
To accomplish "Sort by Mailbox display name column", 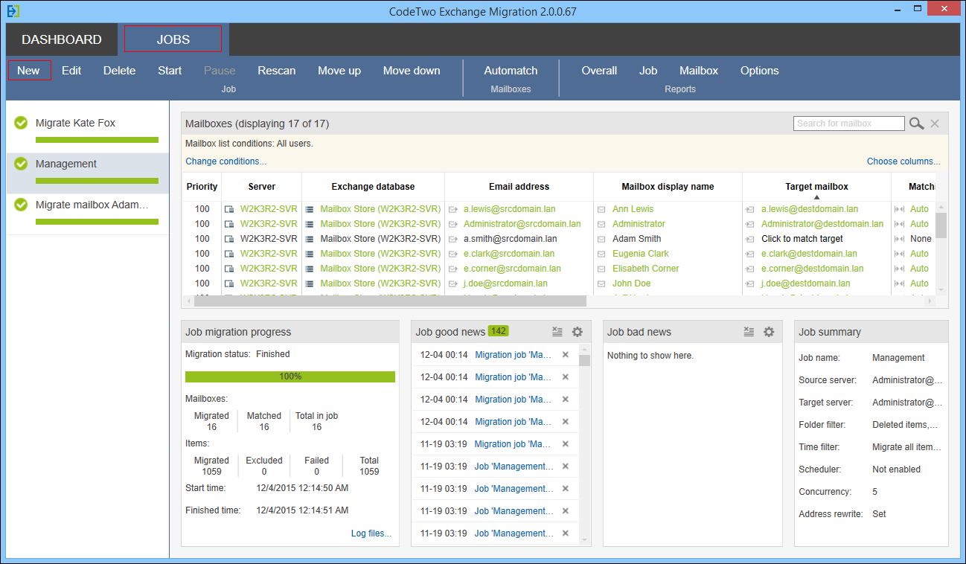I will 668,187.
